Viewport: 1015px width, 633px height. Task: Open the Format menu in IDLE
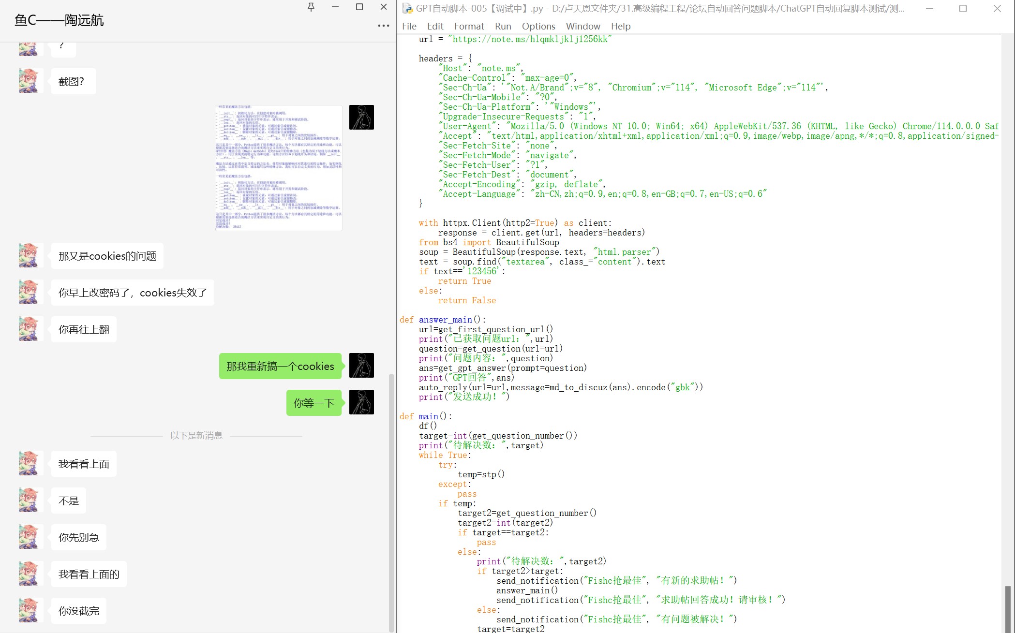[x=469, y=26]
